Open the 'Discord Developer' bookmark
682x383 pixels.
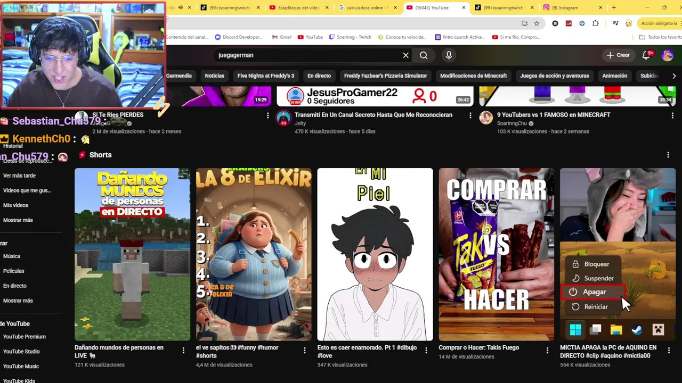point(239,37)
